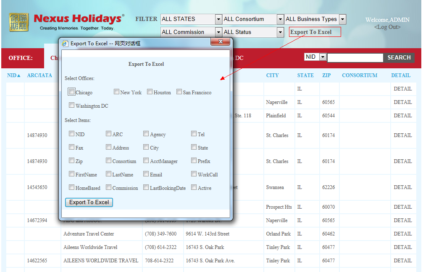Screen dimensions: 423x272
Task: Sort table by STATE column header
Action: pos(305,75)
